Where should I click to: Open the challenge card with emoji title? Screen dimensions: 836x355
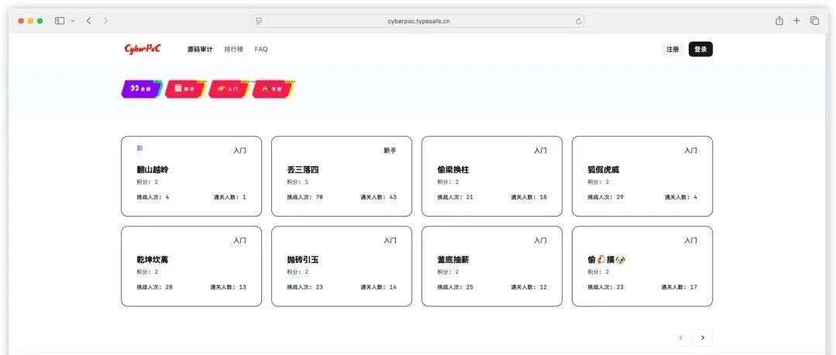click(642, 267)
